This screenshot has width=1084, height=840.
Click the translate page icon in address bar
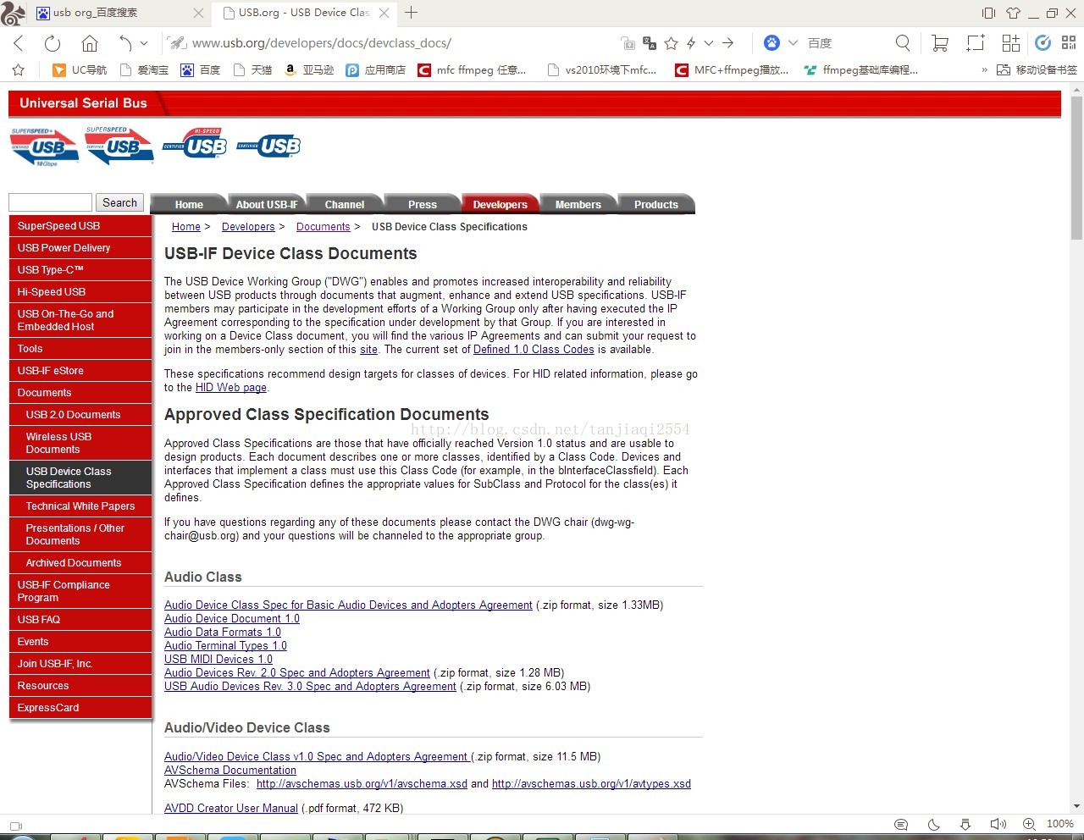[x=650, y=43]
